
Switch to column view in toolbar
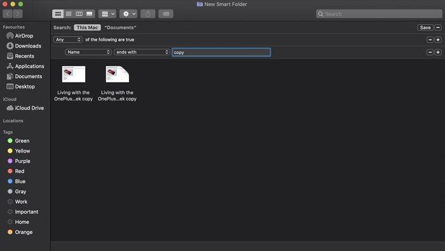79,13
